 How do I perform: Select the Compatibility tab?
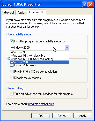pos(36,12)
